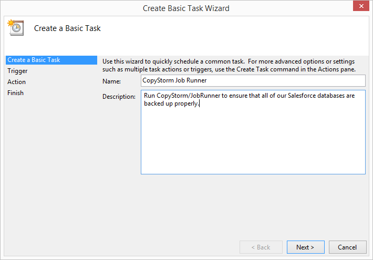
Task: Open the Action step in sidebar
Action: [x=16, y=82]
